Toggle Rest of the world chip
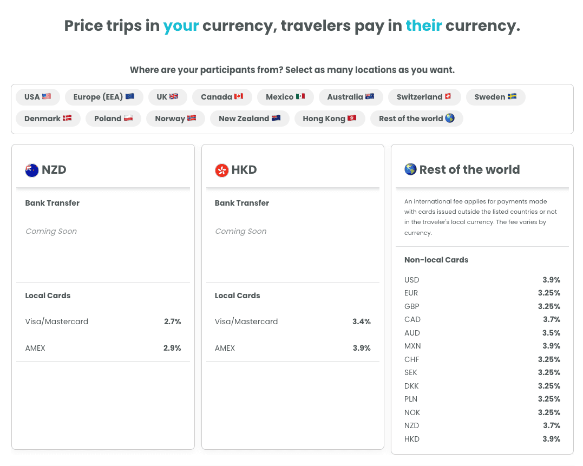The height and width of the screenshot is (466, 583). 417,119
